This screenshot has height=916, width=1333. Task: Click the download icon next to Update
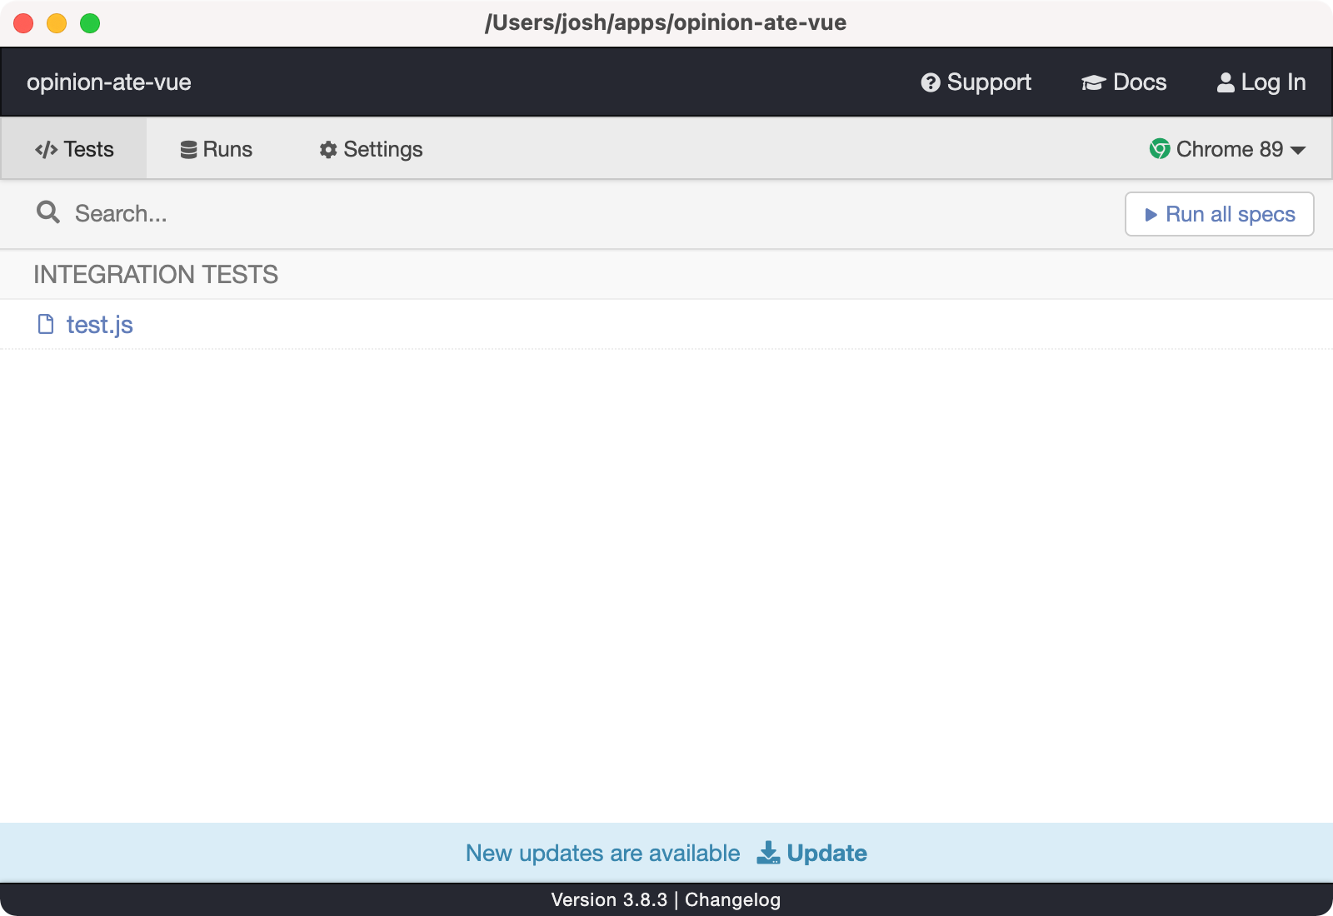(x=768, y=853)
